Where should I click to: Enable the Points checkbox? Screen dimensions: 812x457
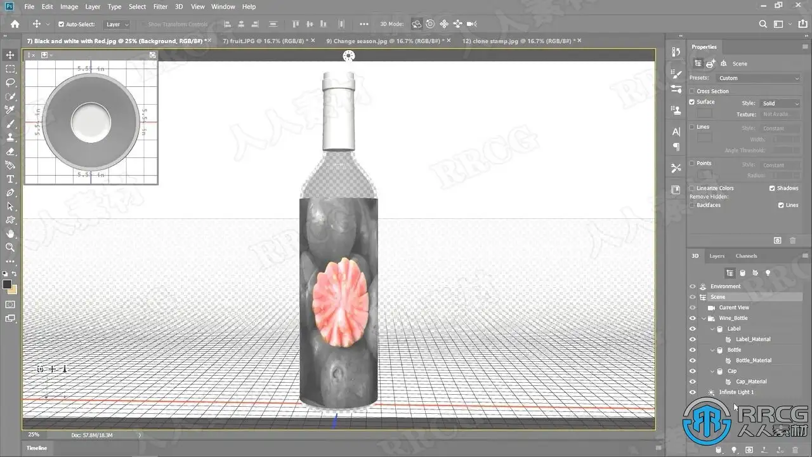pyautogui.click(x=692, y=163)
